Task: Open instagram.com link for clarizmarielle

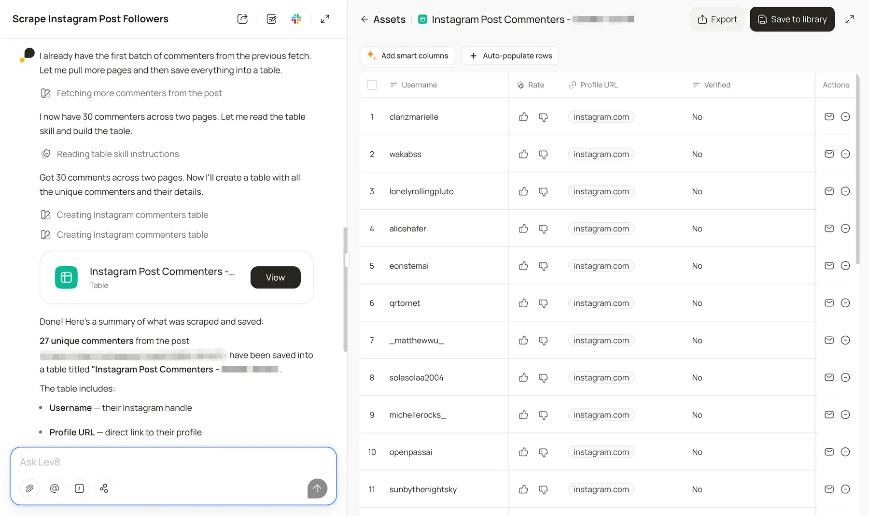Action: point(601,117)
